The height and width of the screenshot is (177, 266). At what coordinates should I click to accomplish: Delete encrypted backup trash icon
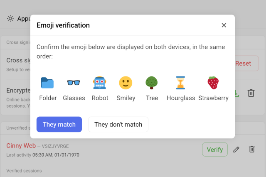tap(251, 93)
